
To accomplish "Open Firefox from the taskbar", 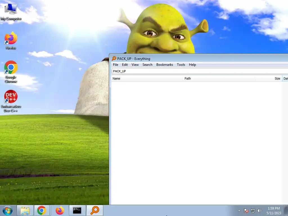I will [x=60, y=210].
